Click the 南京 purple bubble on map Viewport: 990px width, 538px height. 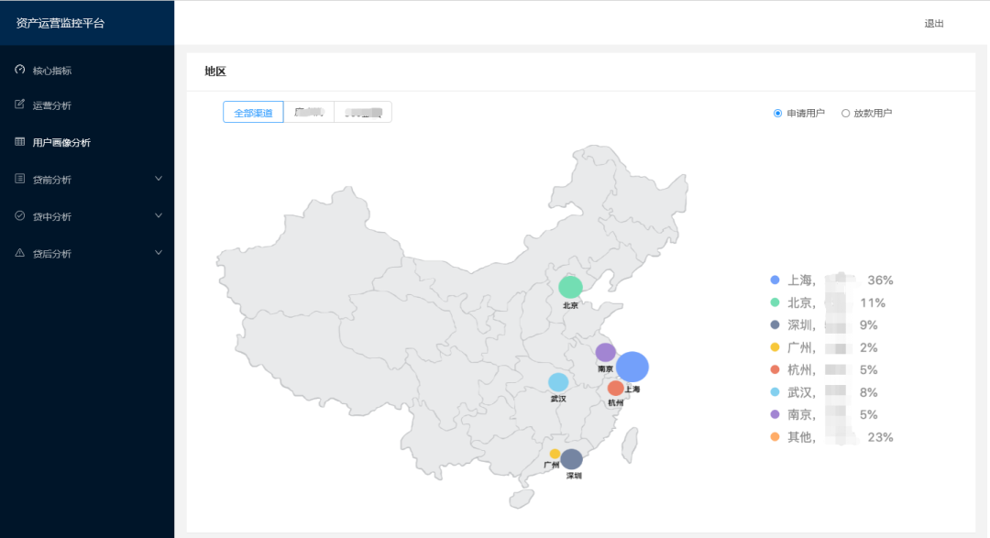[606, 352]
